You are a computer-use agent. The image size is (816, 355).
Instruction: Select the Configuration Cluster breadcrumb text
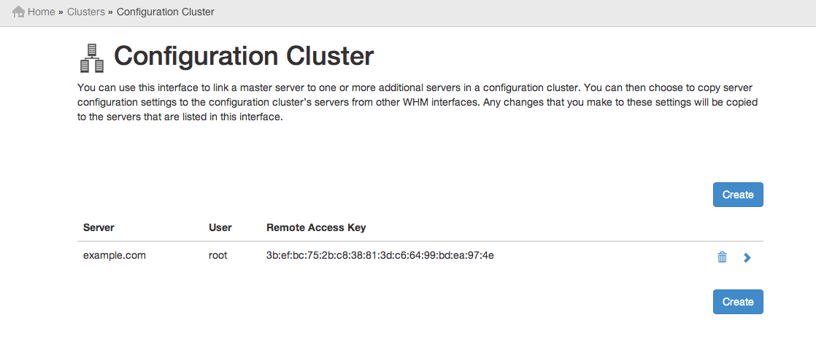tap(166, 12)
